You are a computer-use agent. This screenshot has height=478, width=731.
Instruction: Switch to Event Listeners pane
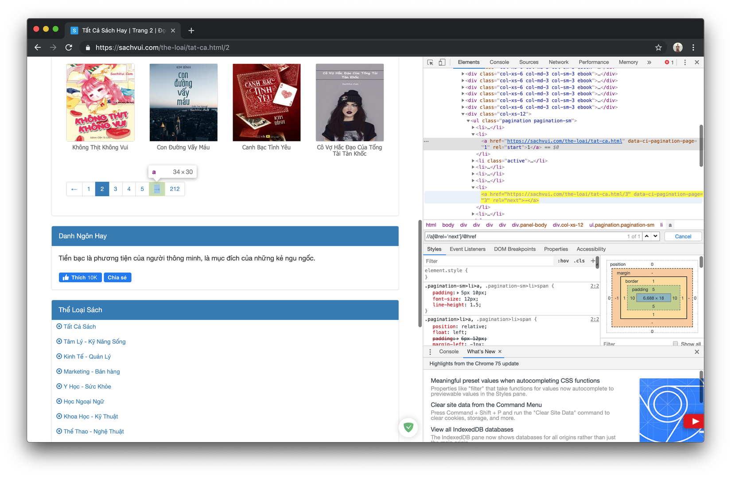[x=467, y=249]
